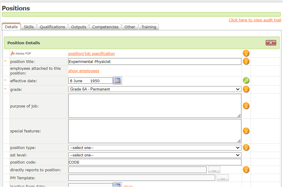Click the show employees link

point(84,71)
